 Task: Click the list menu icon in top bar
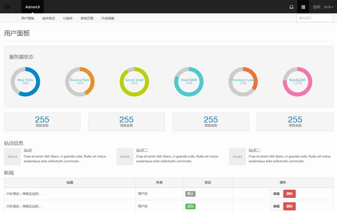coord(303,7)
